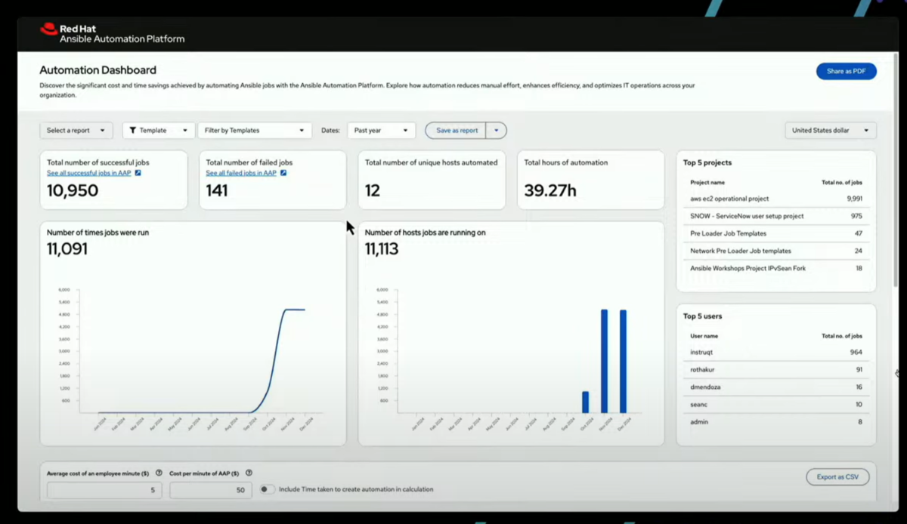907x524 pixels.
Task: Click the 11,113 hosts count
Action: [x=382, y=248]
